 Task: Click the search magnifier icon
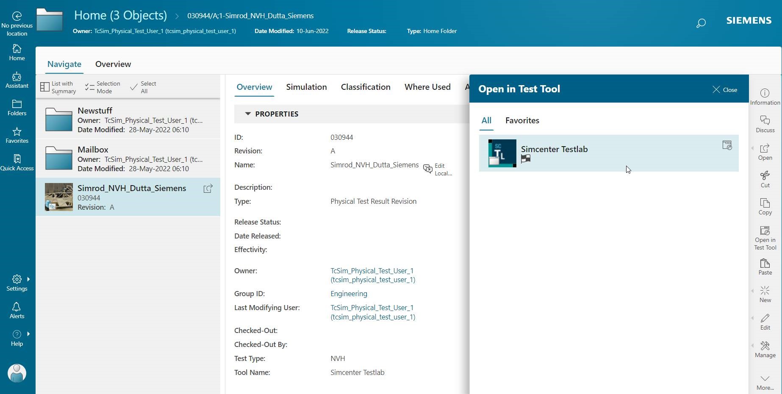[x=701, y=23]
